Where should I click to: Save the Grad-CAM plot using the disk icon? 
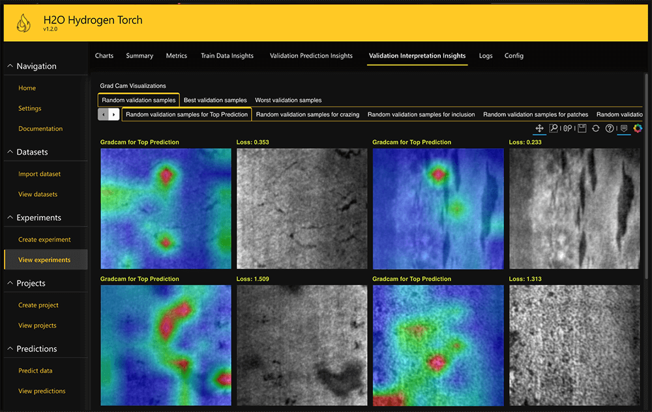pos(582,128)
